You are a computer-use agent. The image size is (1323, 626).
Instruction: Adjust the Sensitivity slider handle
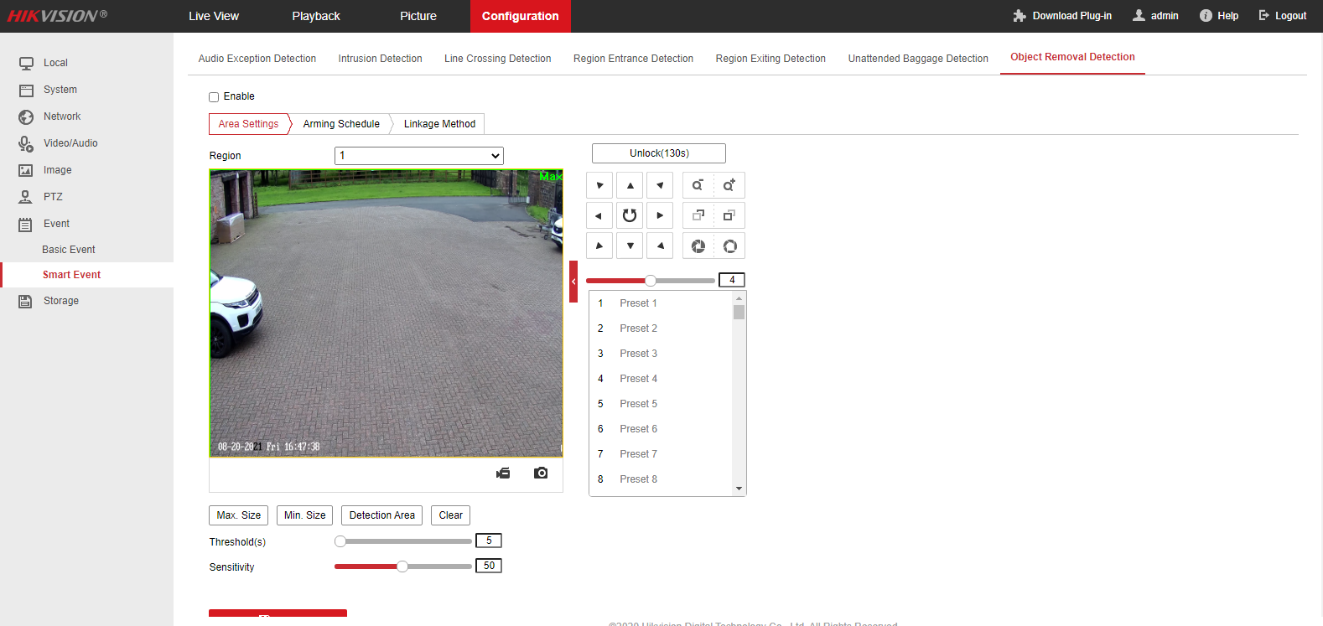[x=402, y=567]
